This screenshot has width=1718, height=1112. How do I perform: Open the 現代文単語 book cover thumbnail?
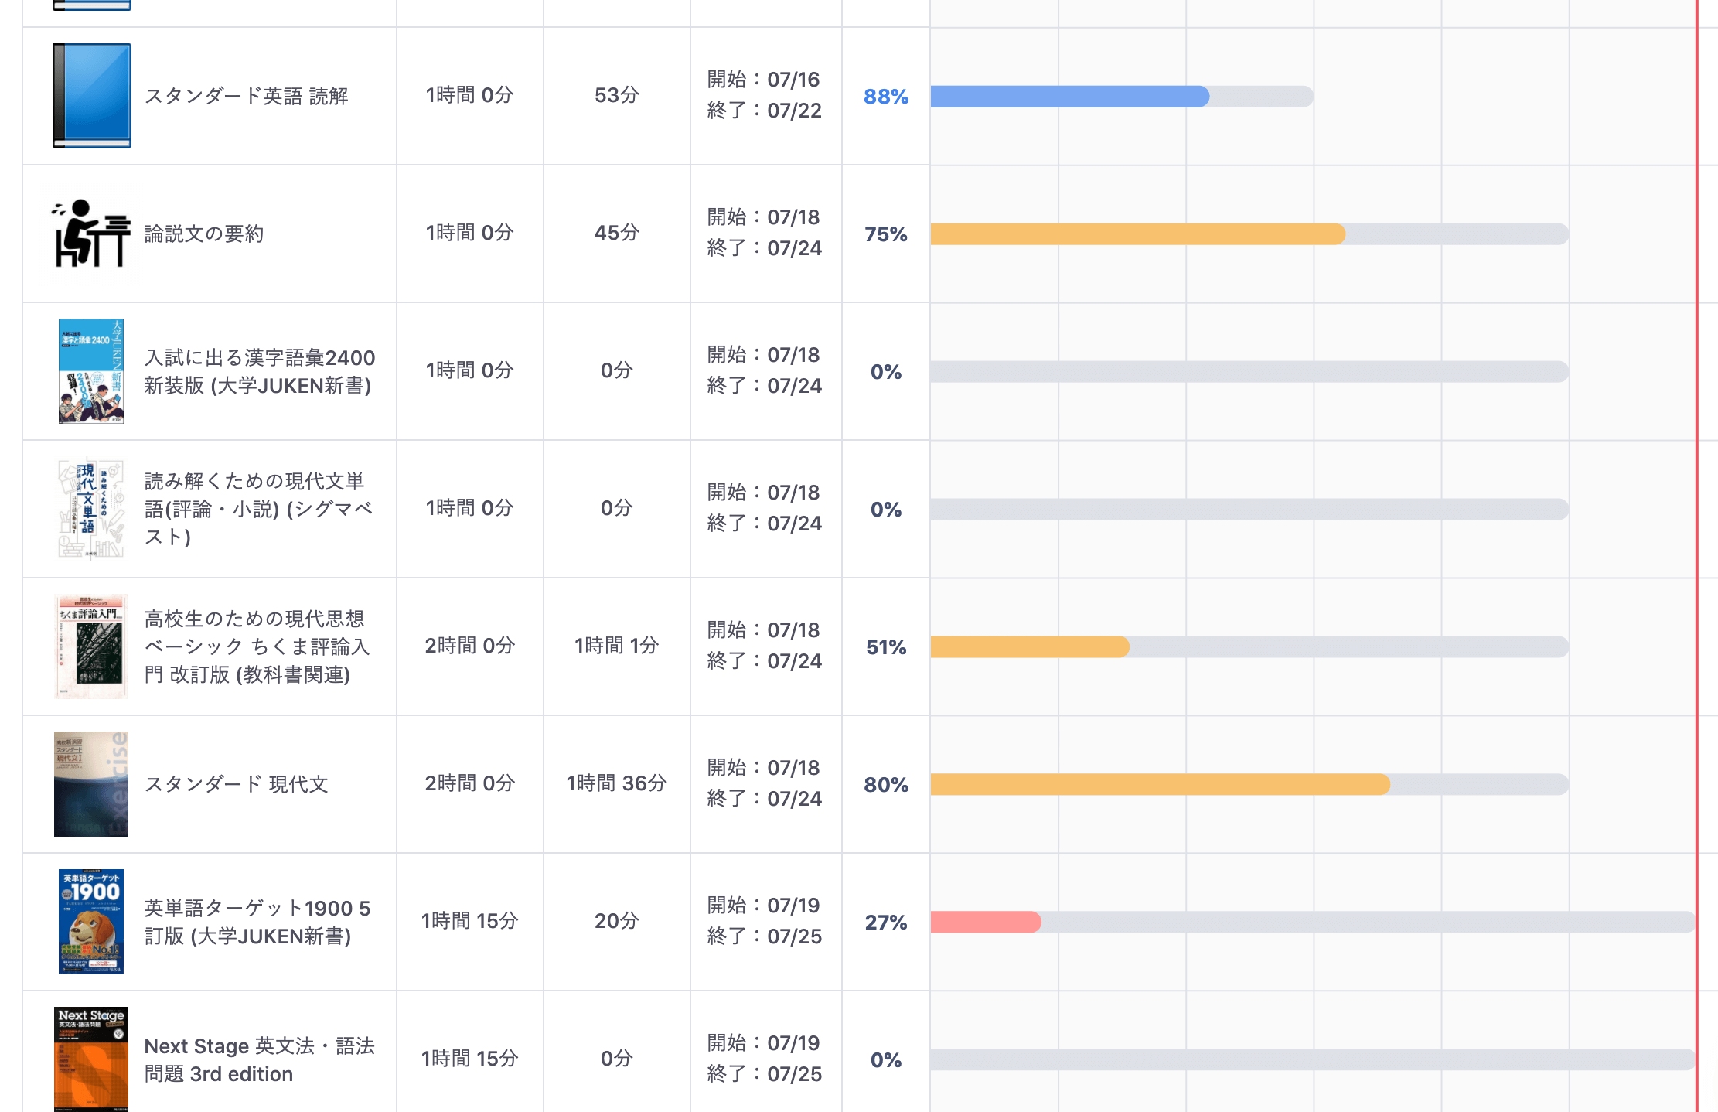[x=91, y=509]
